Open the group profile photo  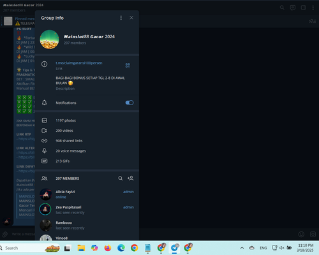[50, 40]
